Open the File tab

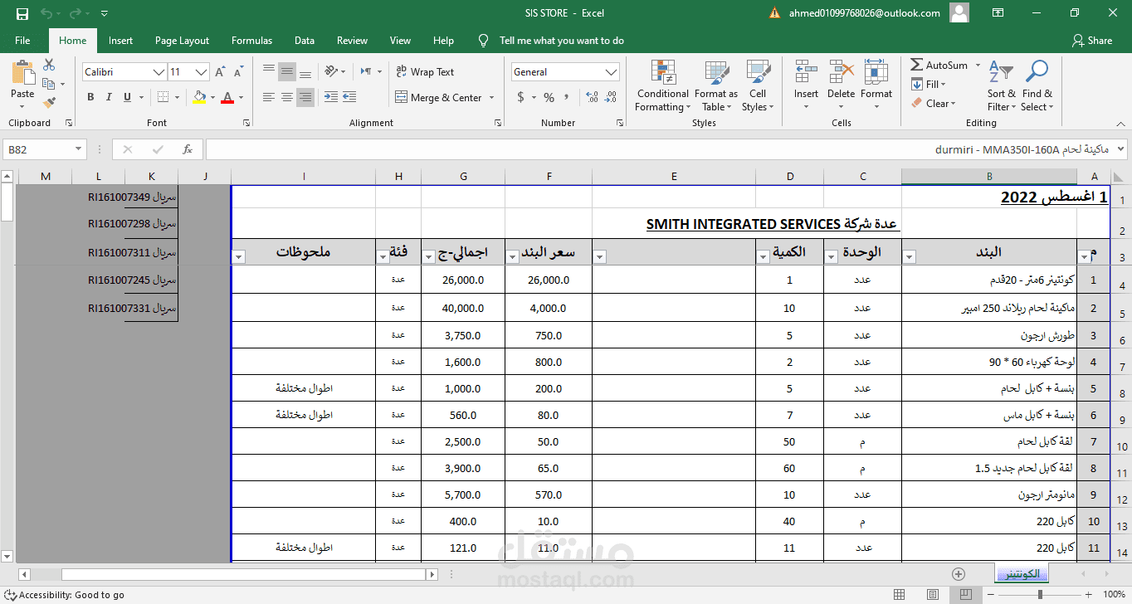[x=22, y=41]
